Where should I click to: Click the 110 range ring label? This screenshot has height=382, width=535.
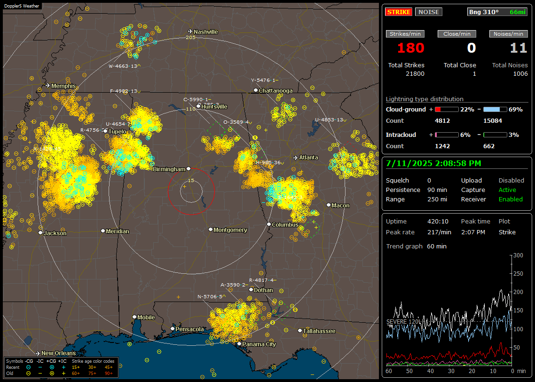click(190, 109)
